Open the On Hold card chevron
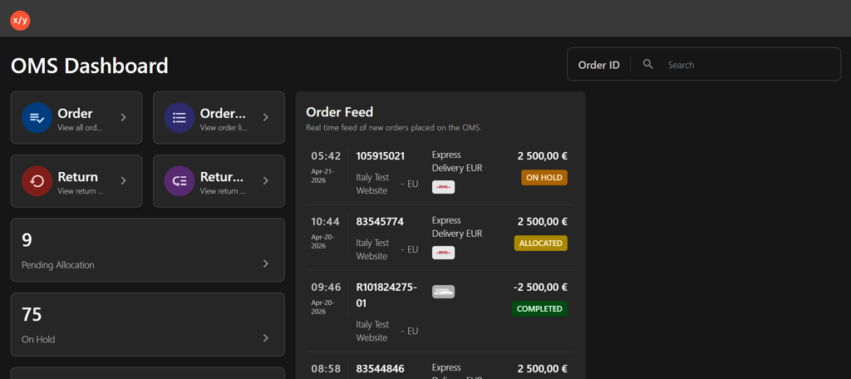 pos(265,337)
